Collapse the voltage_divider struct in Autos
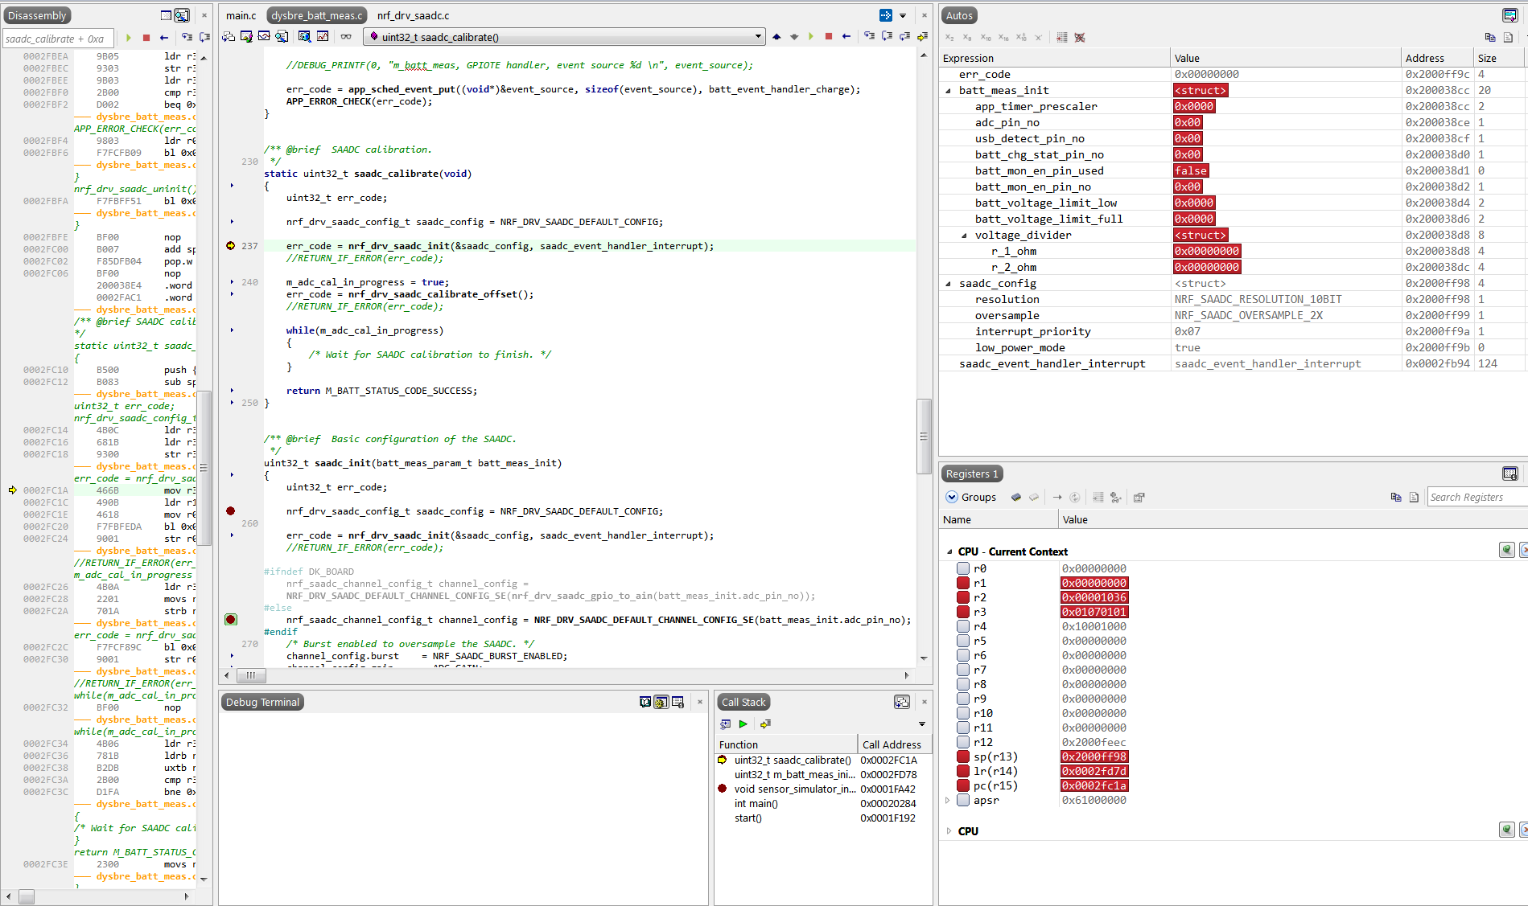Viewport: 1528px width, 906px height. coord(964,236)
